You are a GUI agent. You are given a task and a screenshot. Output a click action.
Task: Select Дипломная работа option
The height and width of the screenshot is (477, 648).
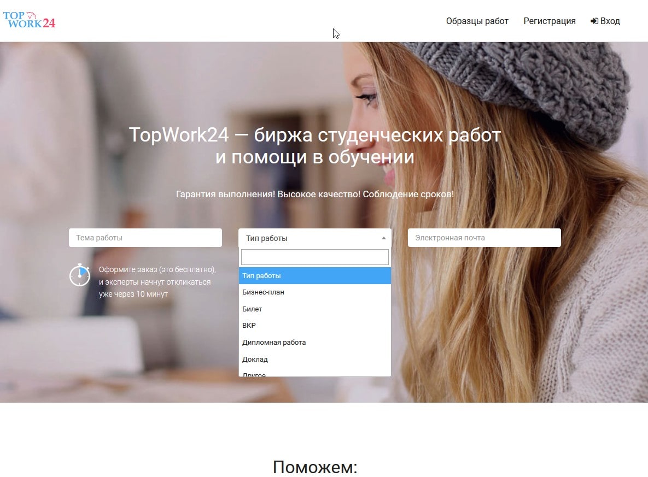314,343
